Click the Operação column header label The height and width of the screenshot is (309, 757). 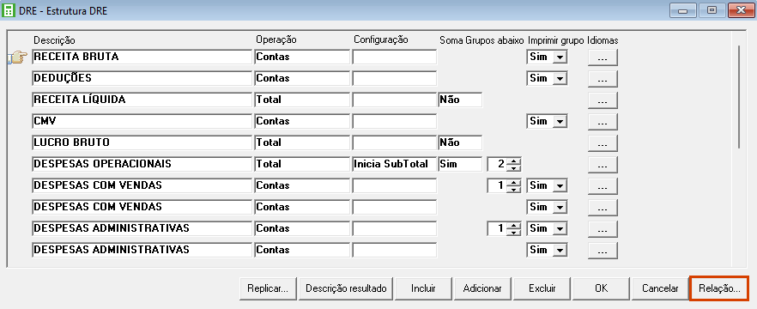tap(276, 40)
